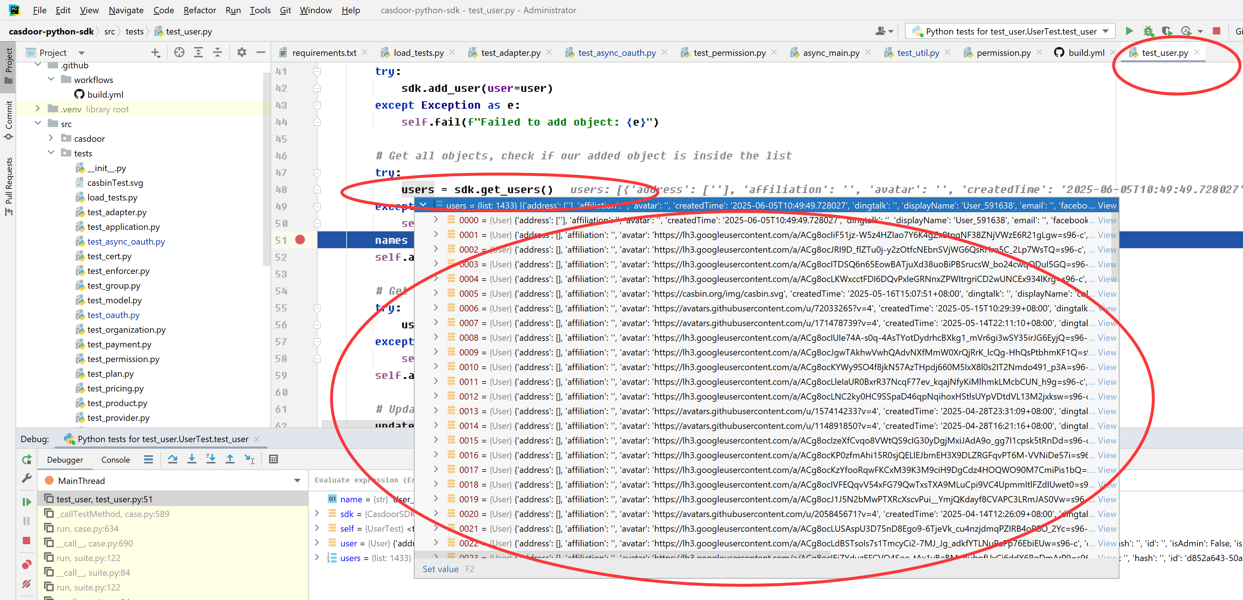Screen dimensions: 1243x600
Task: Stop the process via red stop square in top toolbar
Action: point(1217,31)
